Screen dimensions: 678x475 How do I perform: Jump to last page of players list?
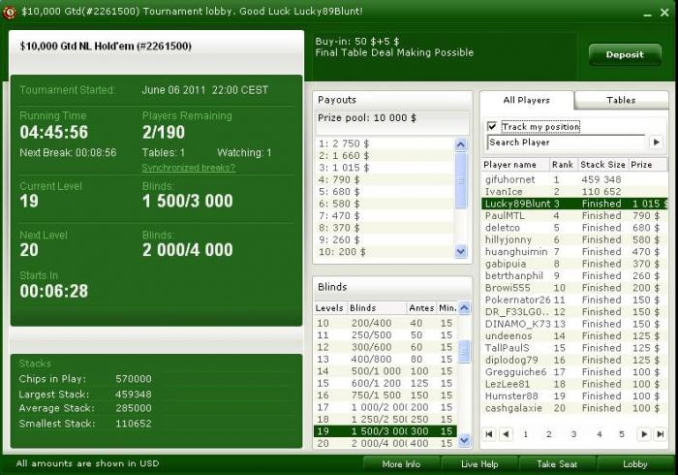(x=661, y=434)
